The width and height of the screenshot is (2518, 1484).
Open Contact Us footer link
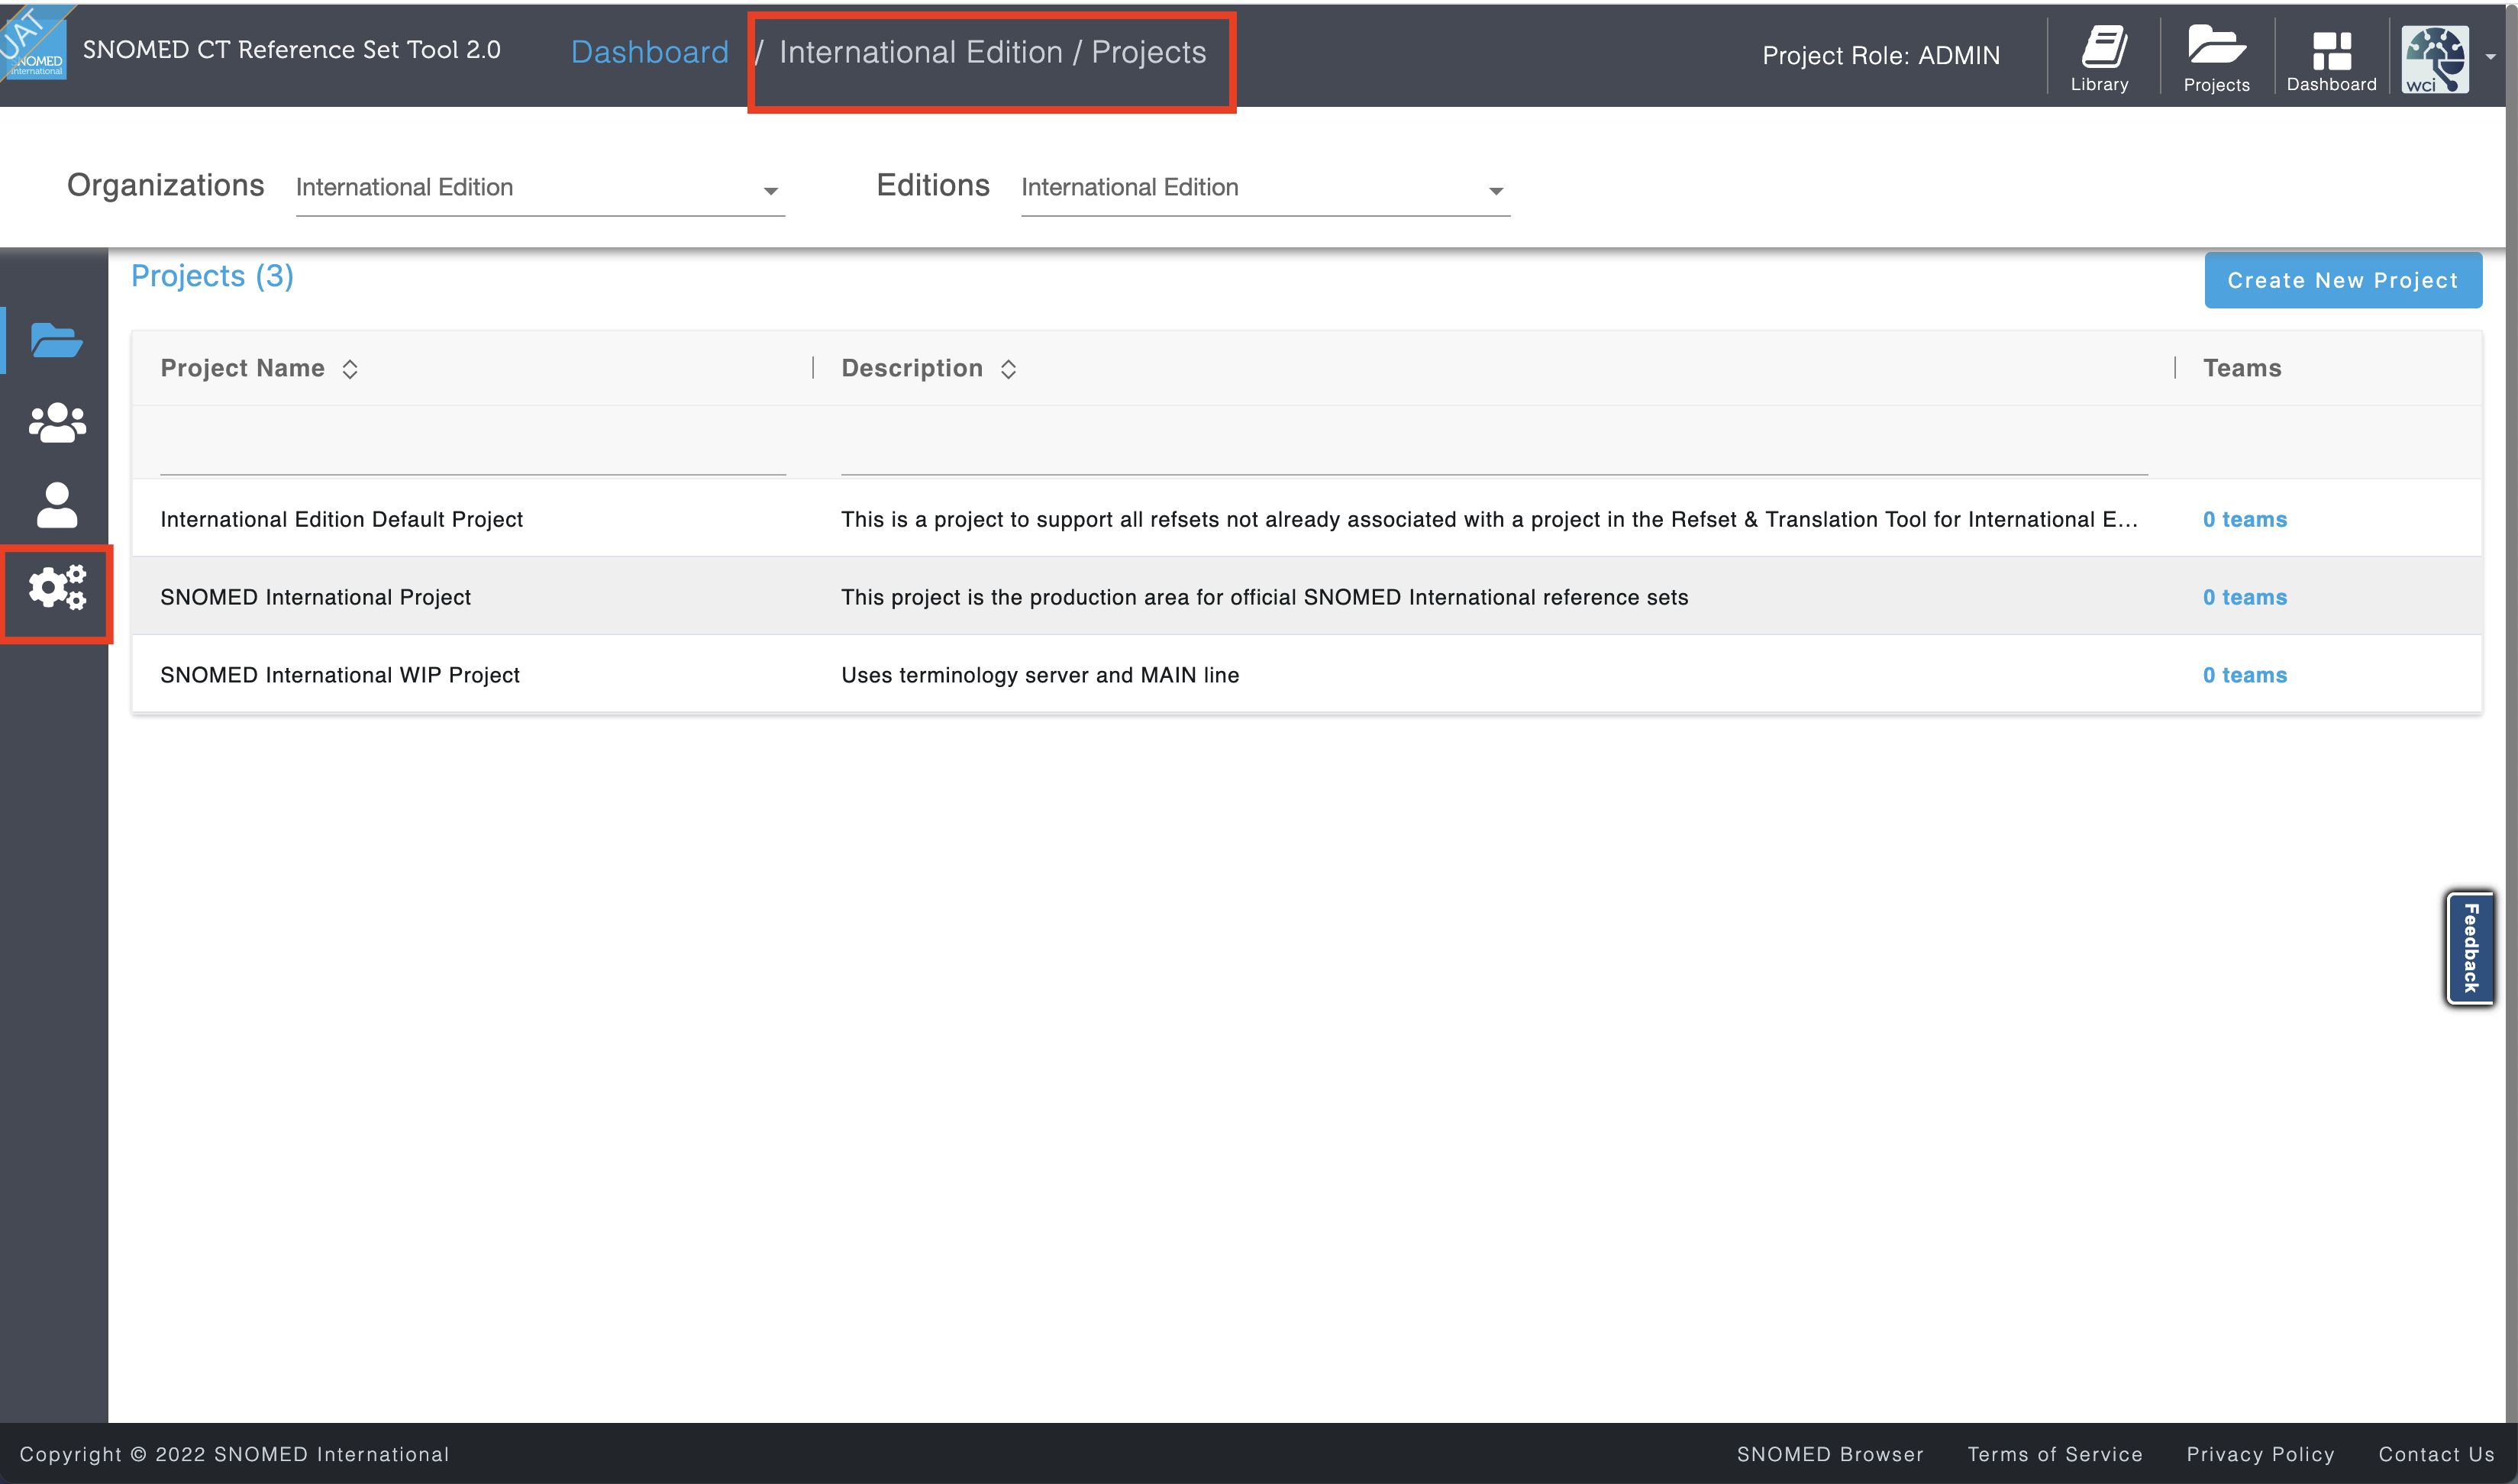[2436, 1454]
